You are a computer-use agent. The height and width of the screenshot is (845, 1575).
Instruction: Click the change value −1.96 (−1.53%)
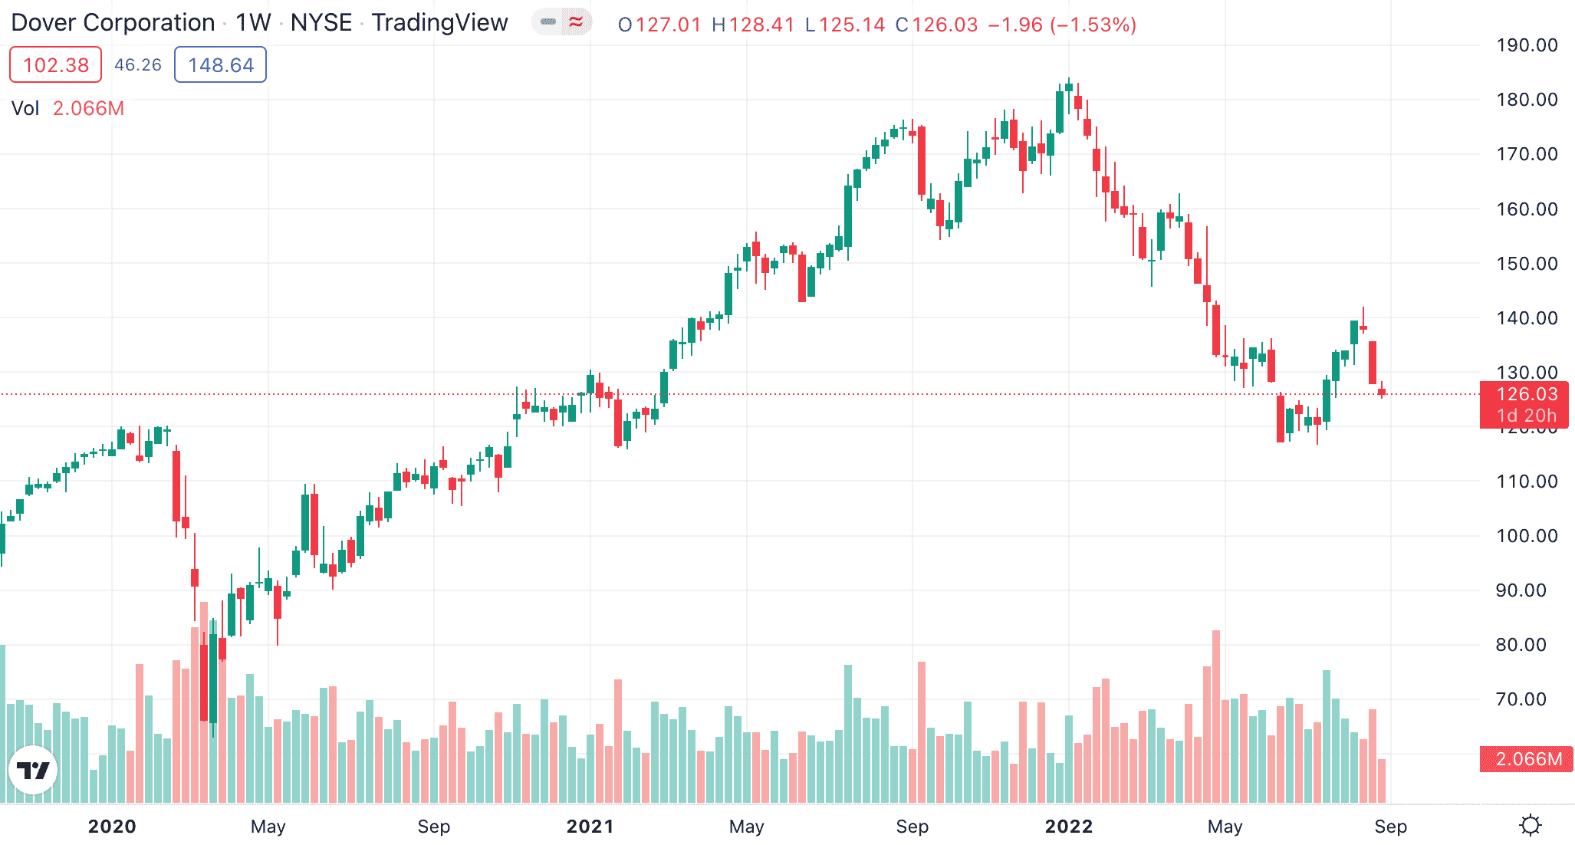[x=1062, y=25]
